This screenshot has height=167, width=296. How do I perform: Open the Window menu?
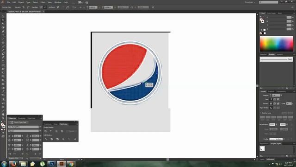click(58, 2)
